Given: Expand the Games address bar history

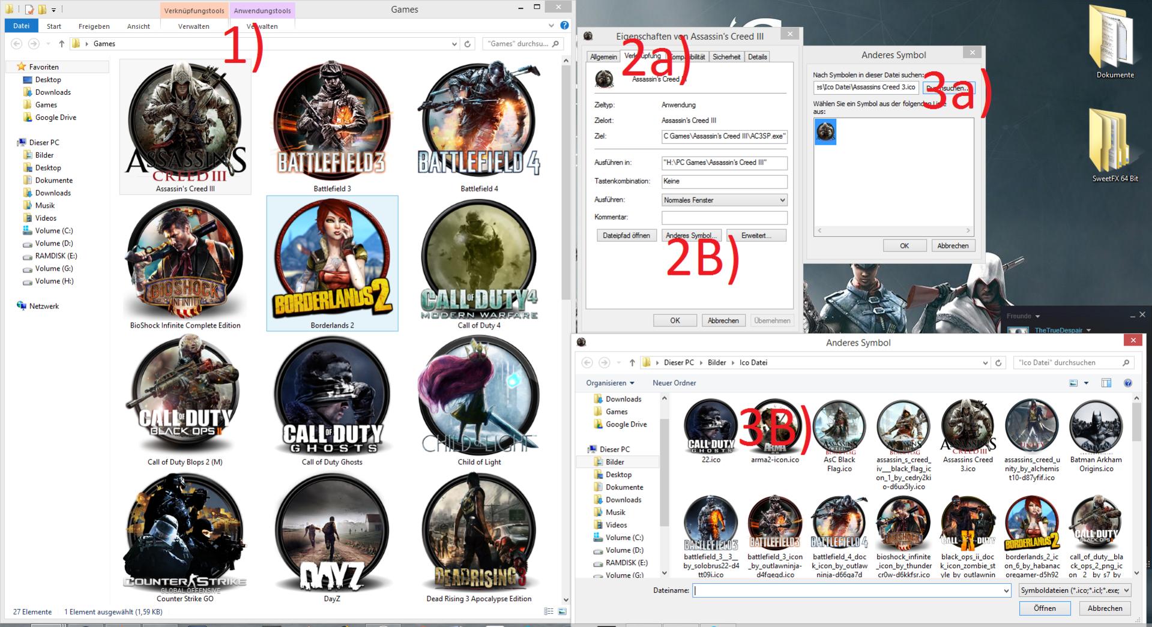Looking at the screenshot, I should point(454,44).
